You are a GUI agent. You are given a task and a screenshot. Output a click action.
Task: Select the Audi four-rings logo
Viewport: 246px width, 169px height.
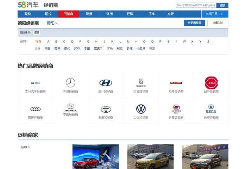[x=35, y=109]
